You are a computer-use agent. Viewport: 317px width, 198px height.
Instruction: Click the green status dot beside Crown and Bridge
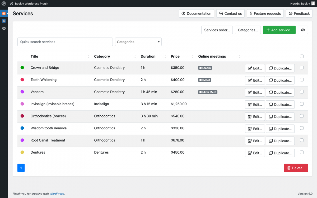point(22,68)
